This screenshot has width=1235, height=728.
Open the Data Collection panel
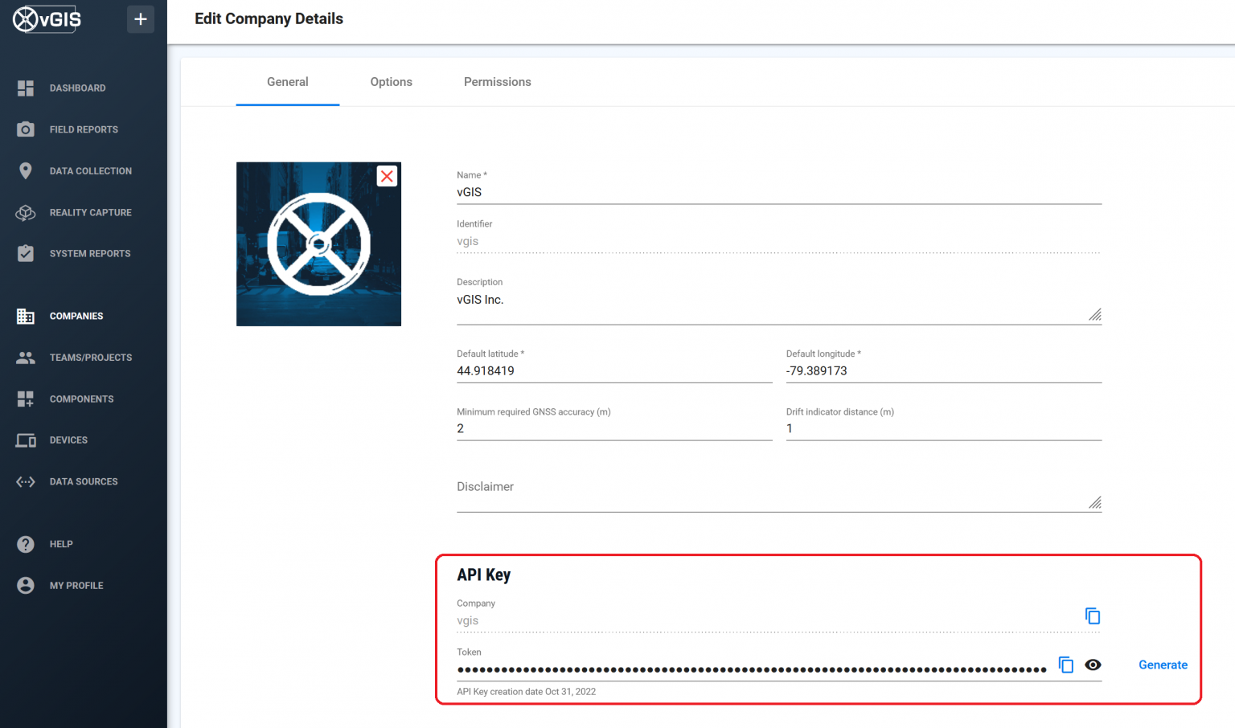pos(90,170)
